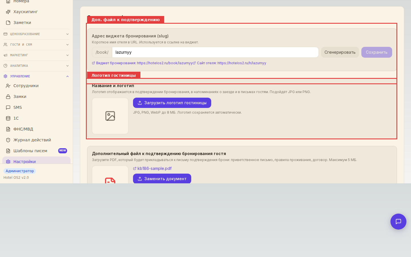Click the Журнал действий shield icon
The image size is (411, 257).
click(8, 140)
